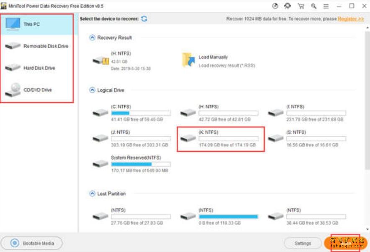The width and height of the screenshot is (370, 252).
Task: Open the support headset icon
Action: 288,6
